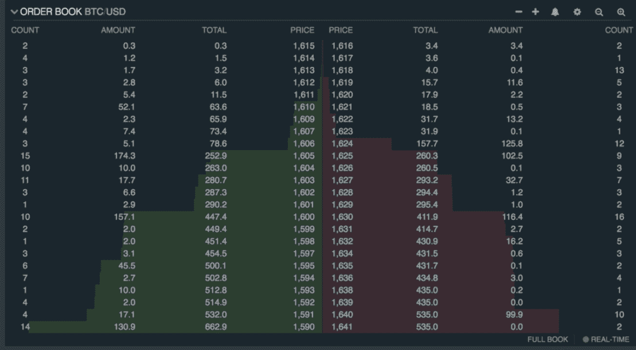Select lowest bid price 1,590
636x350 pixels.
coord(303,327)
